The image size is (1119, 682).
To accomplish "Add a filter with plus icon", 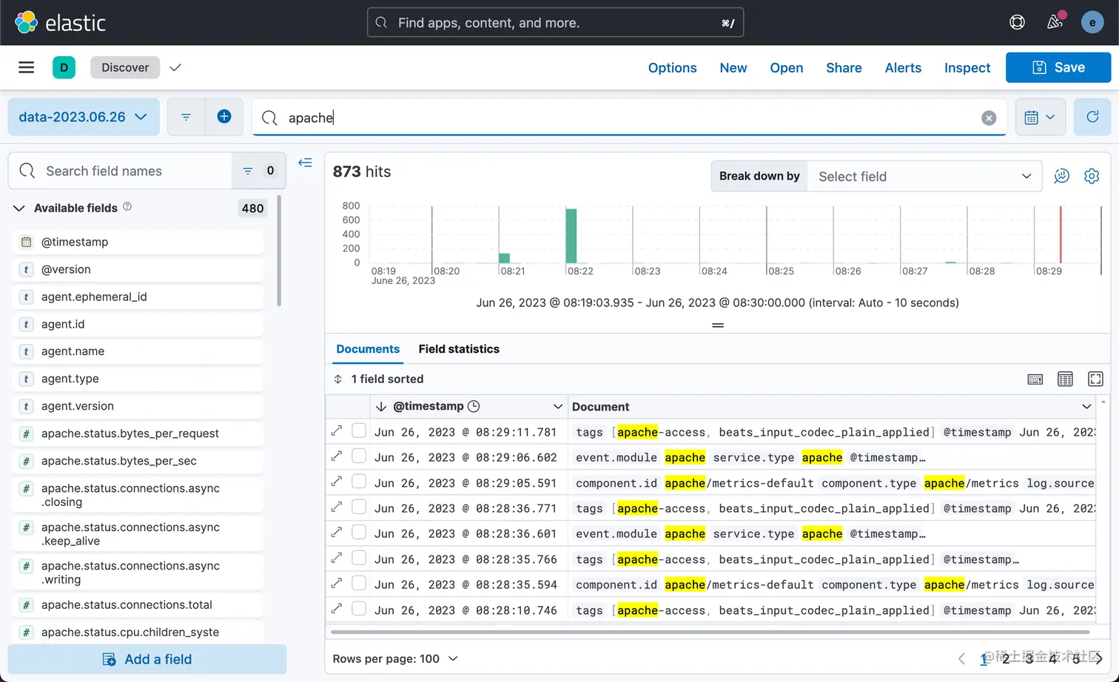I will point(224,117).
